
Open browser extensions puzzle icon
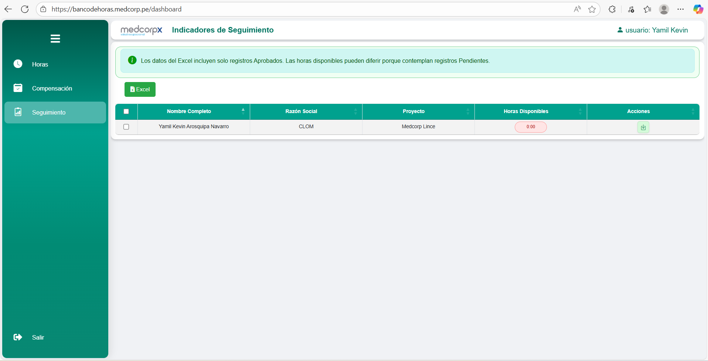(612, 9)
